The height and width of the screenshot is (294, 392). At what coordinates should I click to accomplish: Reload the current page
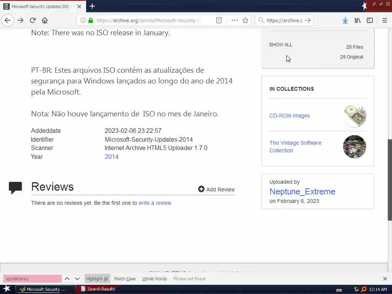pos(33,20)
